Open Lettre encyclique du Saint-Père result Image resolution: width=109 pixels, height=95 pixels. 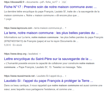[48, 59]
